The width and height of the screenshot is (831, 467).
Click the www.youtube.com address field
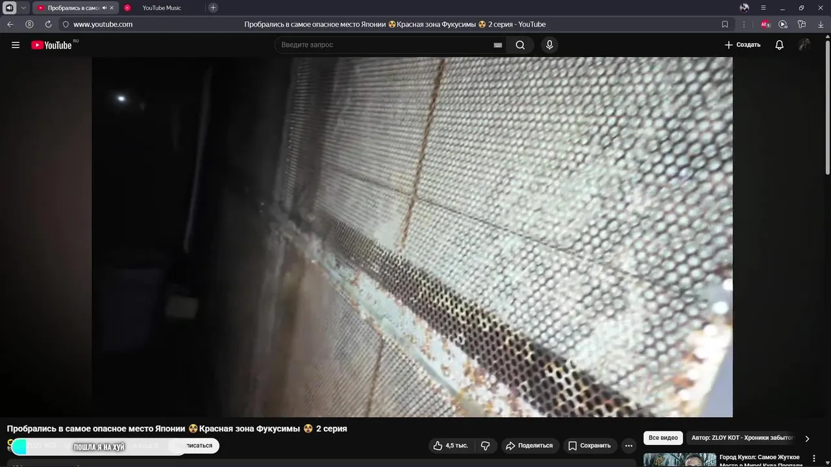click(103, 25)
